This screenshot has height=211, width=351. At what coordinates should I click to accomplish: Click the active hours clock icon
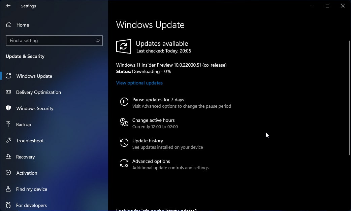124,122
